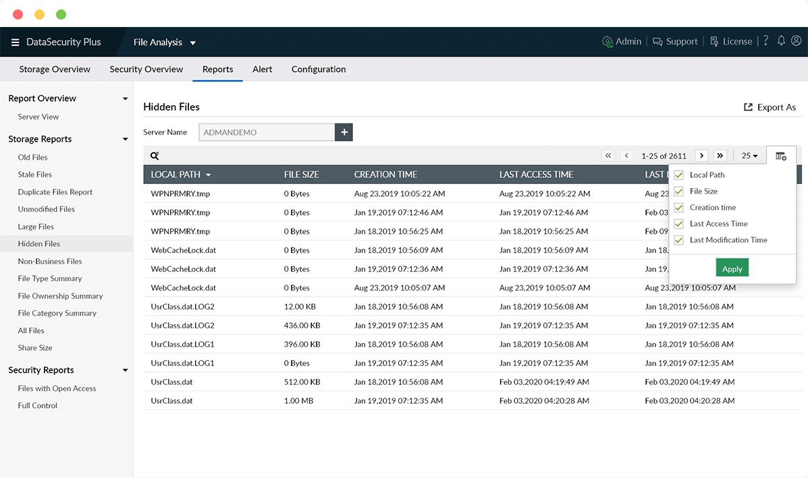Toggle the column chooser icon
The image size is (808, 478).
[x=781, y=156]
